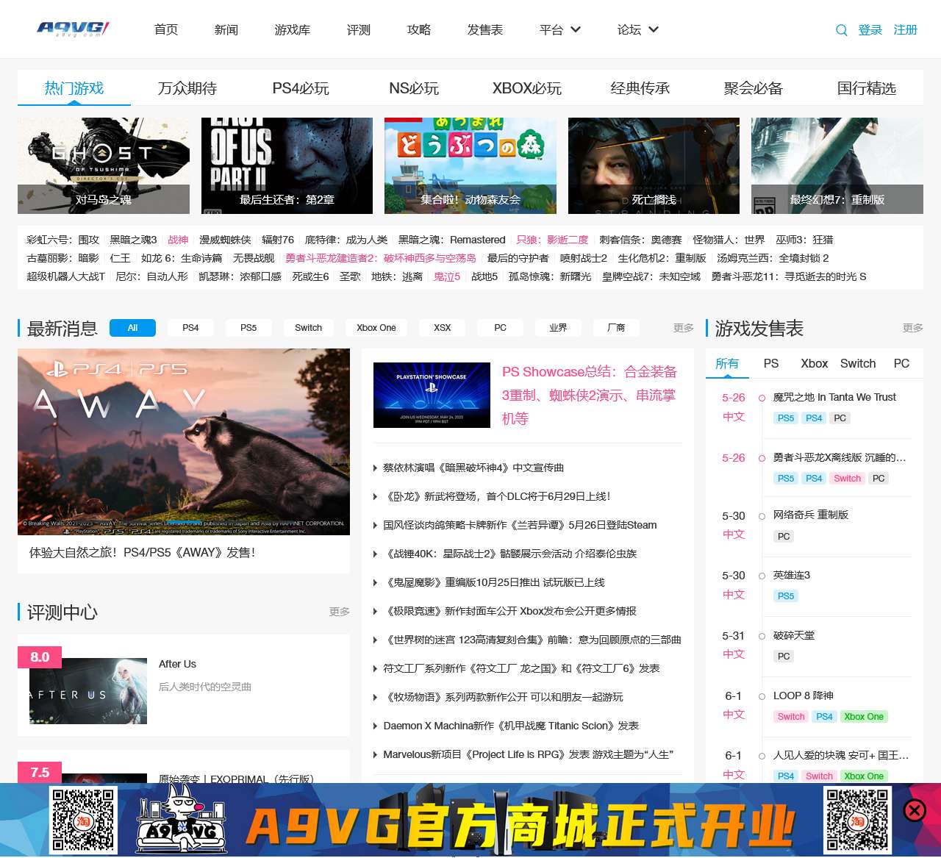Open PS Showcase总结 headline article
Viewport: 941px width, 858px height.
click(x=590, y=395)
